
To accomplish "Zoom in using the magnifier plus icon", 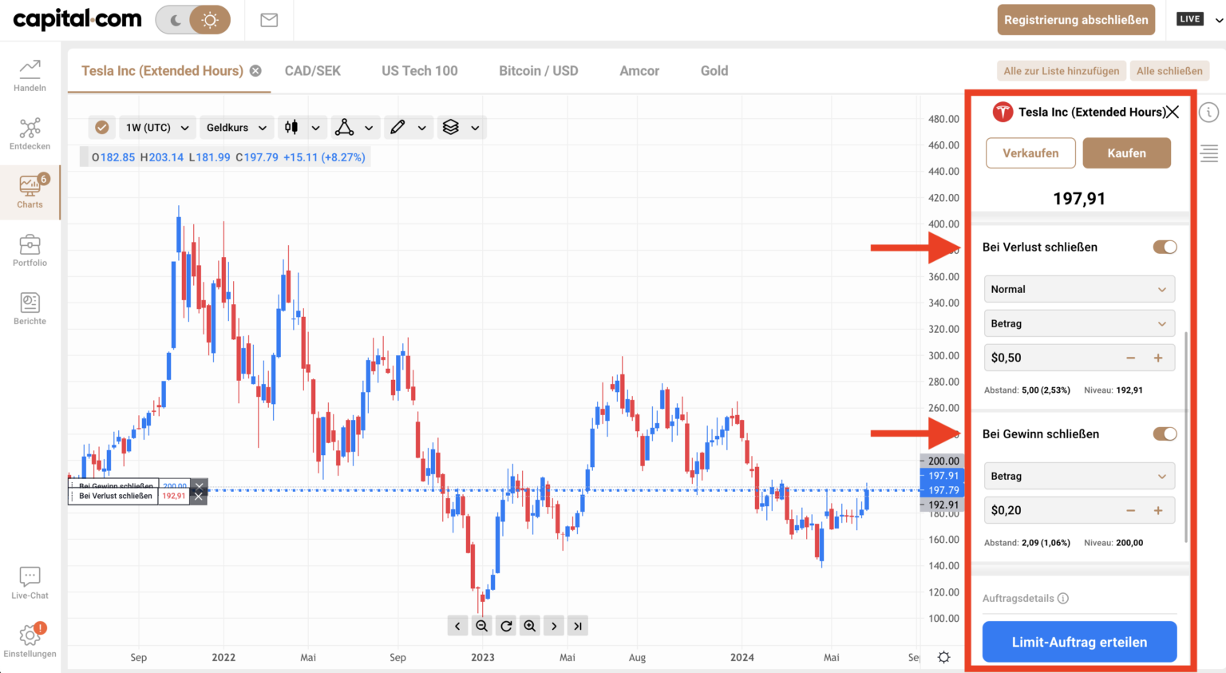I will [x=529, y=625].
